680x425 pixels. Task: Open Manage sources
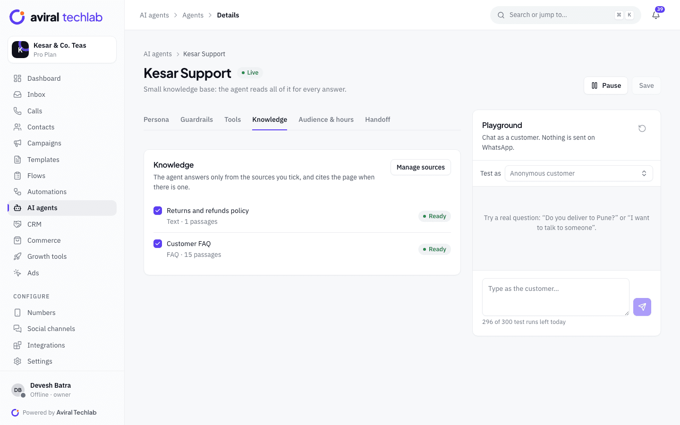421,167
